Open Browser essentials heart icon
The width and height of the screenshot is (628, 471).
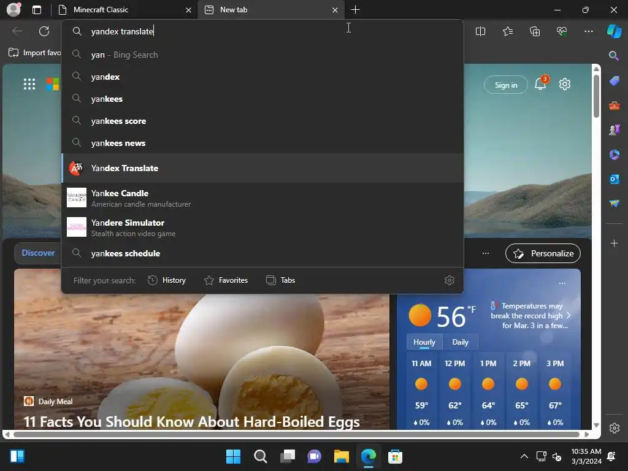coord(562,31)
